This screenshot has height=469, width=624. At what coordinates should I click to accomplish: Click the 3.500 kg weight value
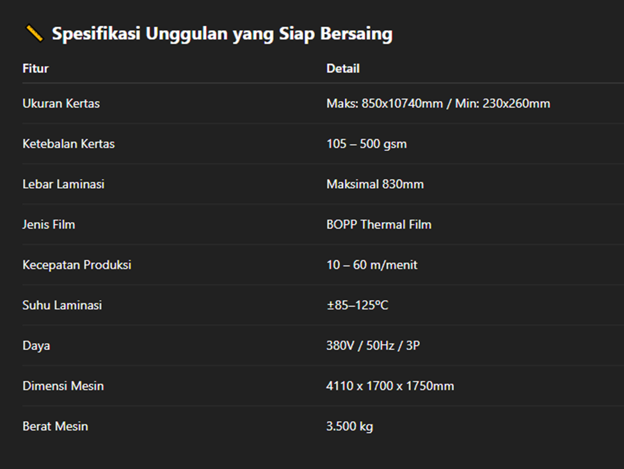(349, 426)
